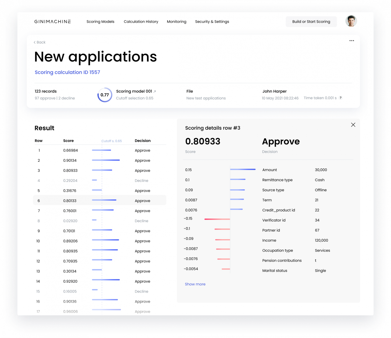The width and height of the screenshot is (391, 338).
Task: Open the three-dot overflow menu
Action: click(352, 41)
